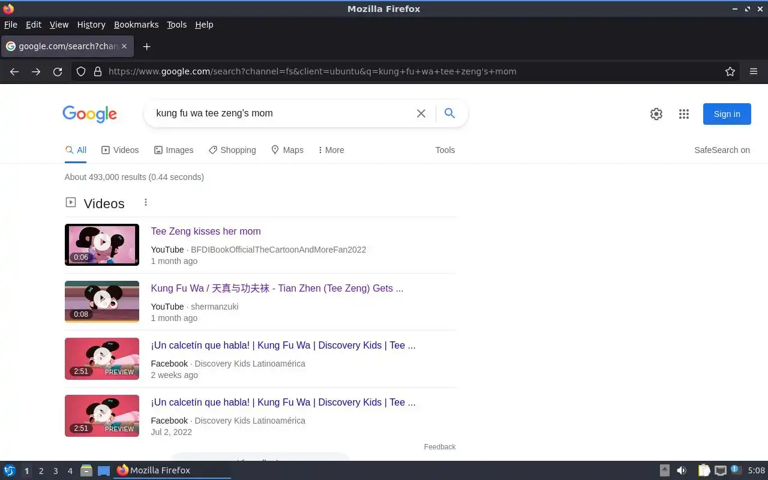Reload the current page
The width and height of the screenshot is (768, 480).
[x=58, y=71]
